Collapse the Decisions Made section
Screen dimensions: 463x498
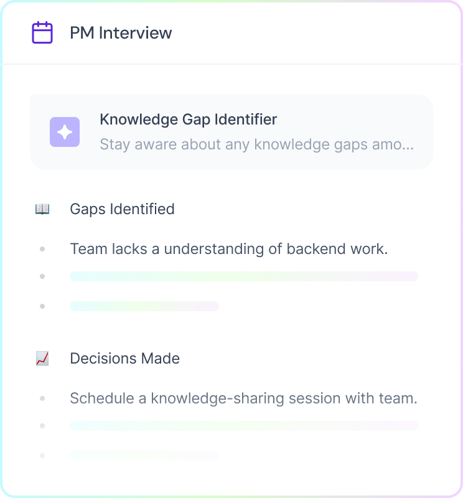click(124, 358)
